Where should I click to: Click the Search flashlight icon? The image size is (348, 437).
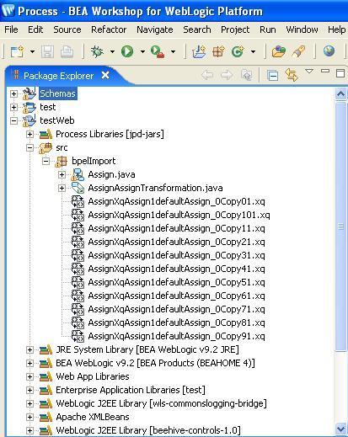coord(298,51)
